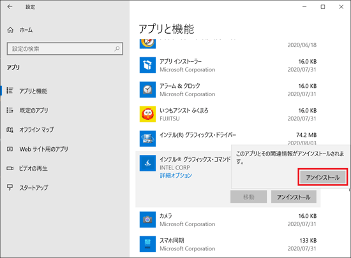Click the search magnifier icon

(x=117, y=48)
